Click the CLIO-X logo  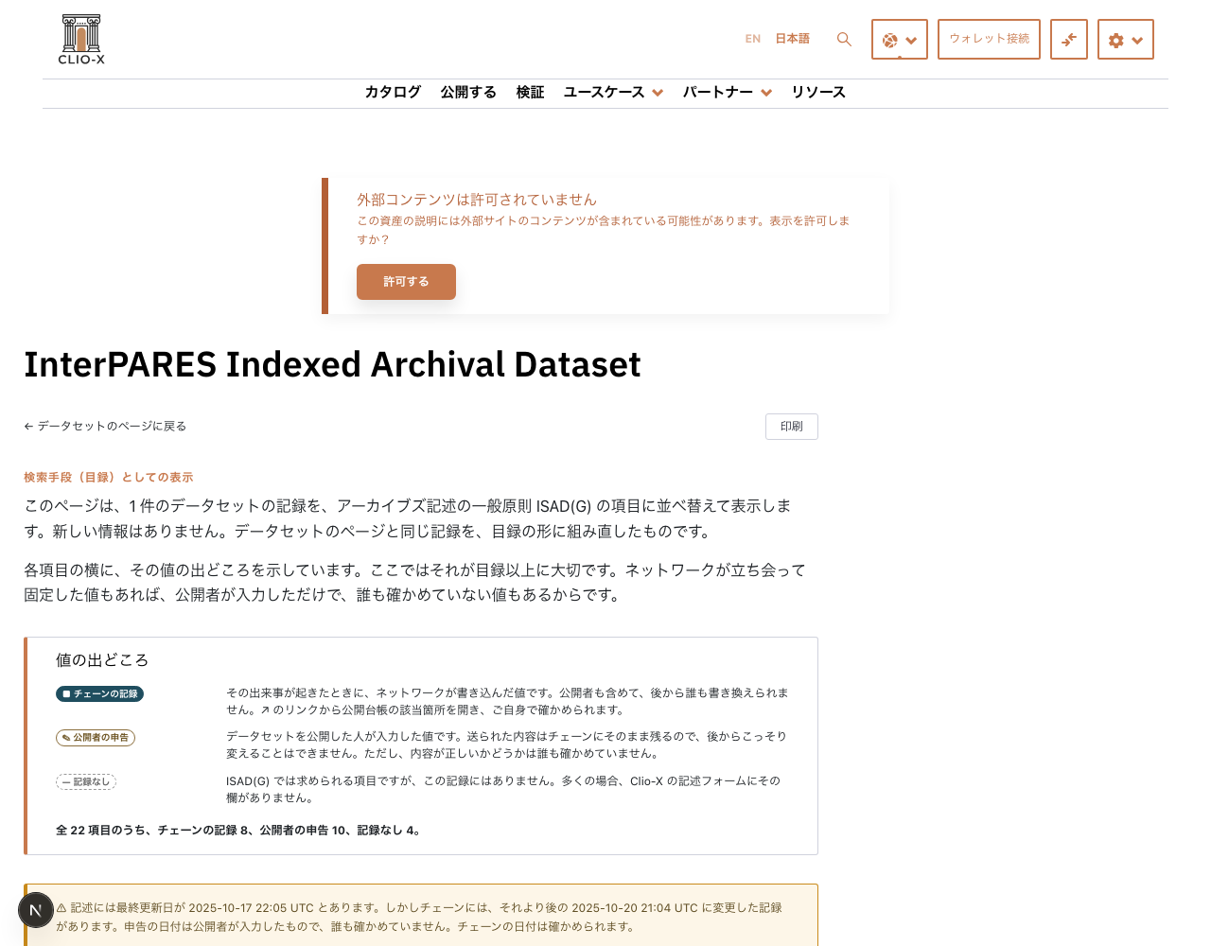(81, 40)
